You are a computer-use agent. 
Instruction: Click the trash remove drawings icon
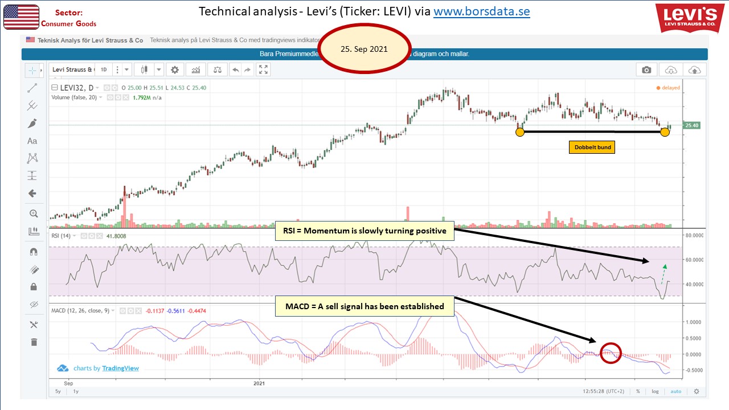33,342
